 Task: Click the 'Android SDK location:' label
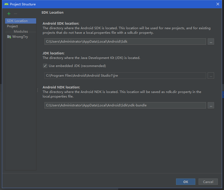[61, 23]
